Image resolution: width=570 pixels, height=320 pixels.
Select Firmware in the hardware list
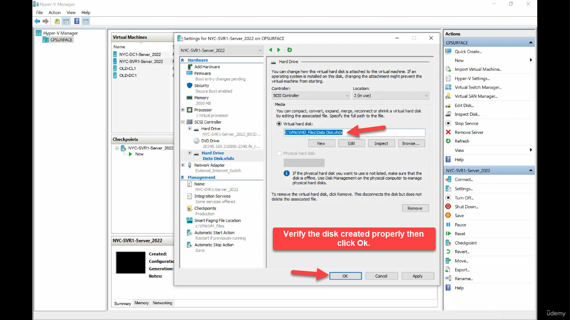(x=202, y=73)
